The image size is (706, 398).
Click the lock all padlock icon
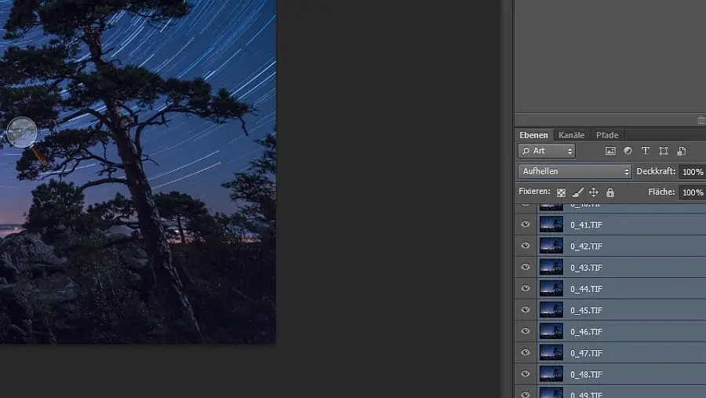pyautogui.click(x=610, y=192)
